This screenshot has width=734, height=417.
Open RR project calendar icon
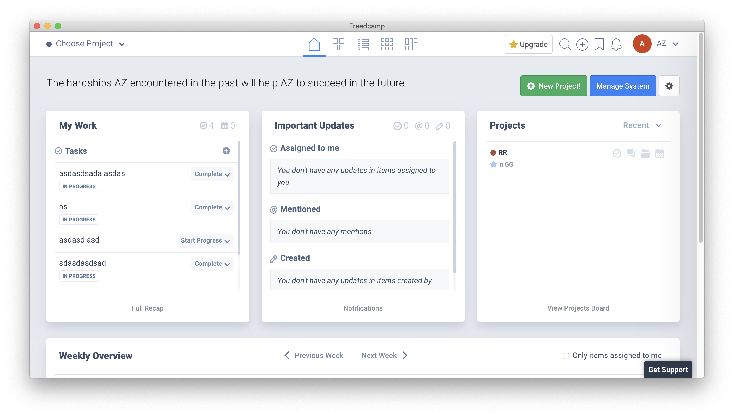pyautogui.click(x=659, y=153)
